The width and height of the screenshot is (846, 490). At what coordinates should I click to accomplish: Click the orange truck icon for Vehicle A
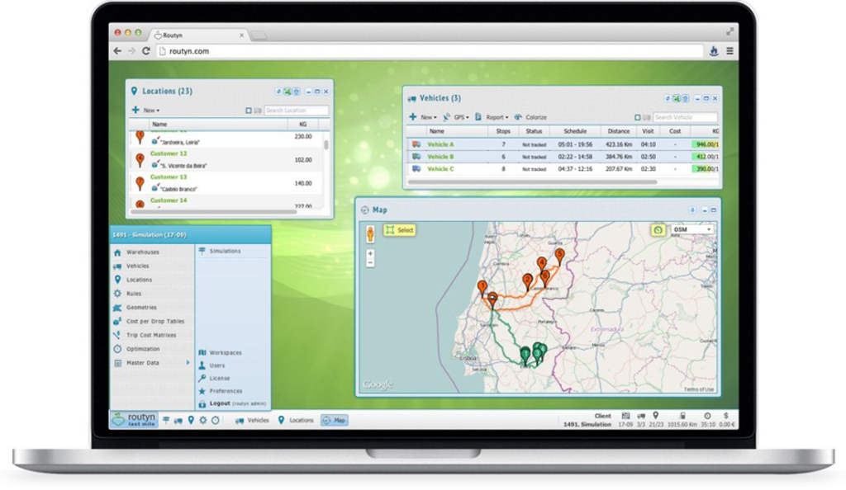(x=416, y=144)
